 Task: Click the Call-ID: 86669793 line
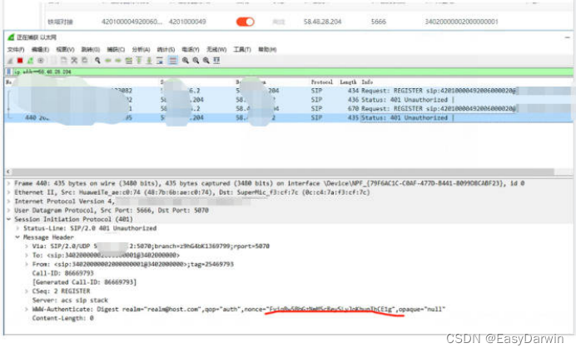tap(62, 273)
